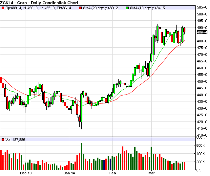Click the SMA (10 days): 484-5 label

click(147, 8)
